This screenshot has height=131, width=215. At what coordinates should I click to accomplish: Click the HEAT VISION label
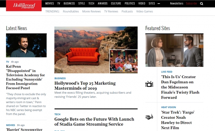[x=168, y=107]
